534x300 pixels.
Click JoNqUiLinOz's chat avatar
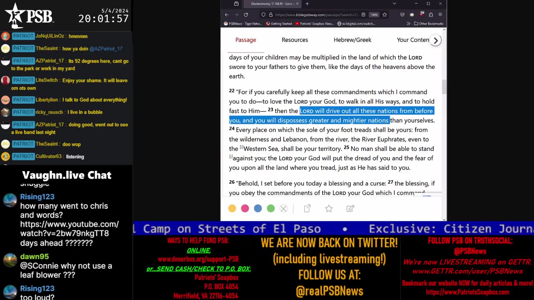pos(5,36)
